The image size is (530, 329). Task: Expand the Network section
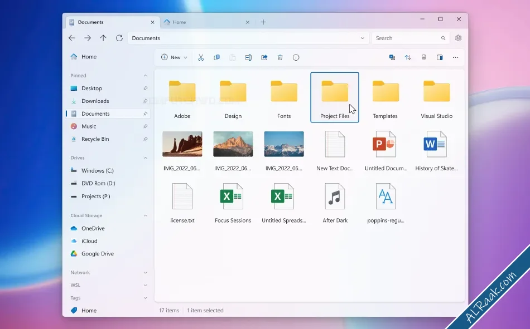[146, 273]
